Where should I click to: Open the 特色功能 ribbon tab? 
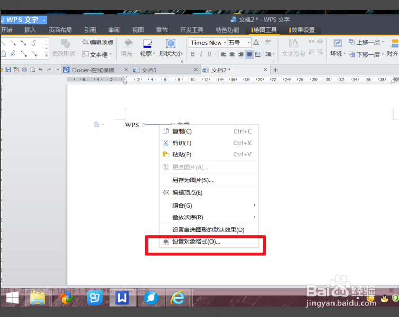[x=227, y=30]
